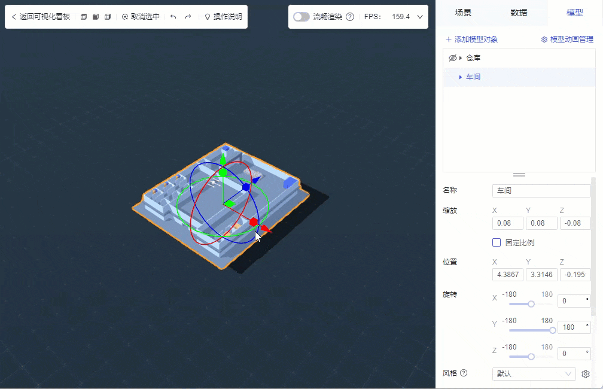Click the scale Z field showing -0.08
603x389 pixels.
pos(575,223)
